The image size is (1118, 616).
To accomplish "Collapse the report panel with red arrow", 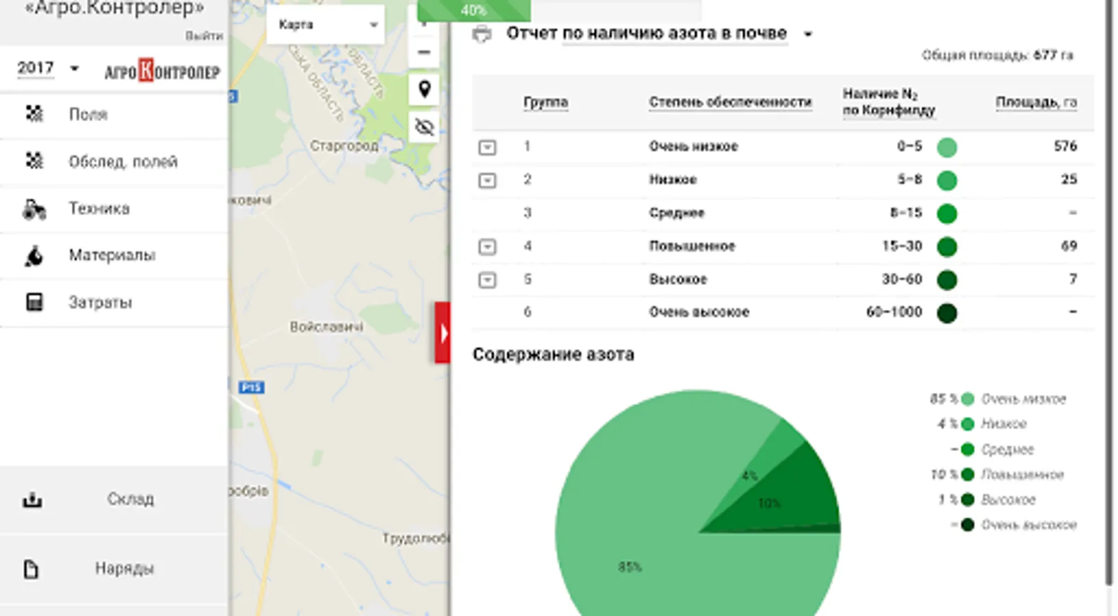I will tap(443, 333).
